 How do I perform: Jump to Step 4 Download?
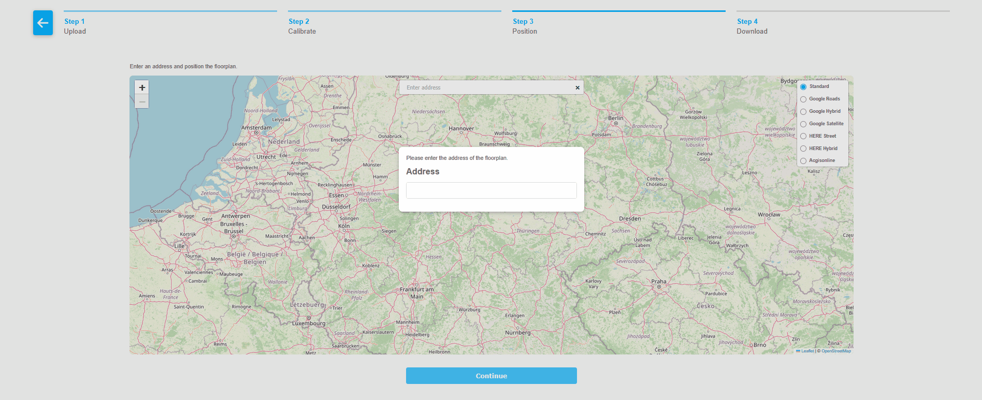tap(752, 26)
